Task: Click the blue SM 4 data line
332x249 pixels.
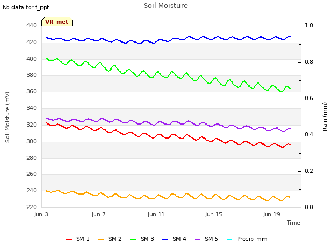Action: [169, 41]
